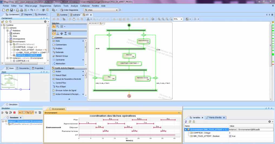
Task: Click the Save project disk icon
Action: (x=11, y=10)
